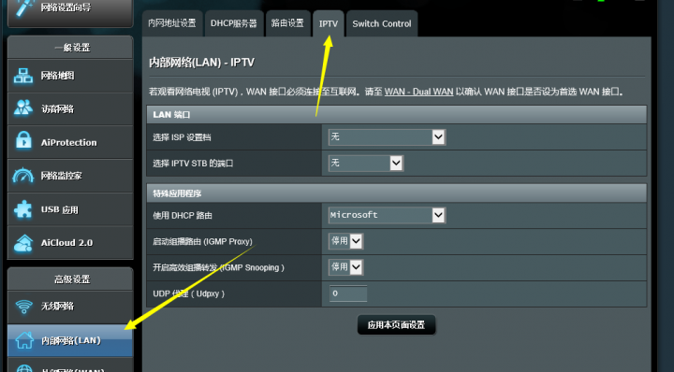674x372 pixels.
Task: Open the 使用 DHCP 路由 Microsoft dropdown
Action: pyautogui.click(x=387, y=215)
